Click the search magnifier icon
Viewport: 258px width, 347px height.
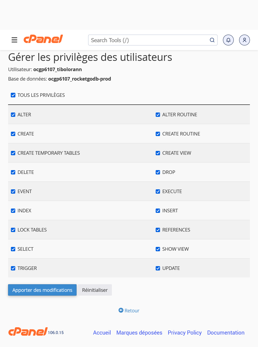(x=212, y=40)
